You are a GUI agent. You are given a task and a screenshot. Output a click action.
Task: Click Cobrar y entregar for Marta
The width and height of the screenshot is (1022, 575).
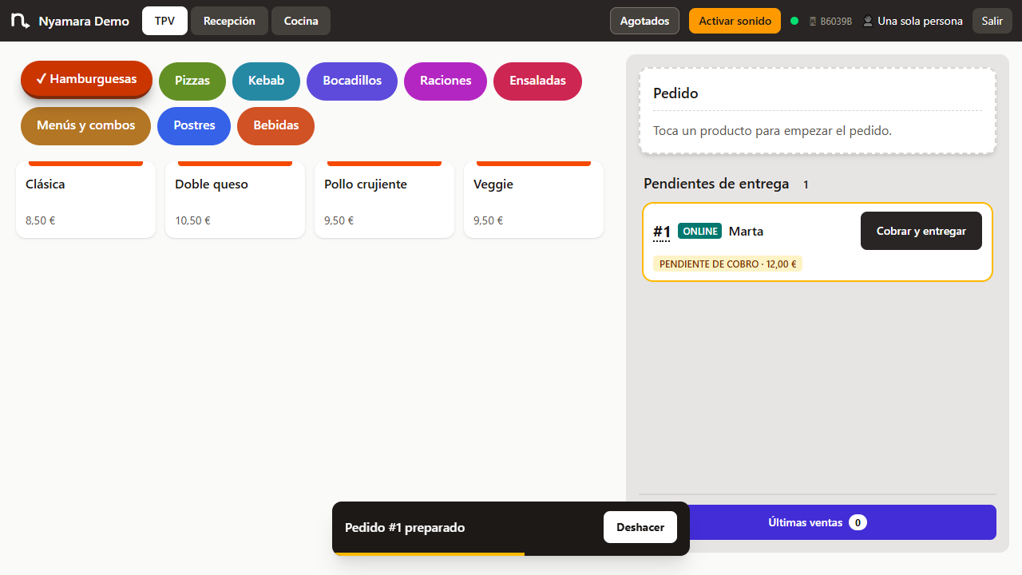click(x=921, y=231)
